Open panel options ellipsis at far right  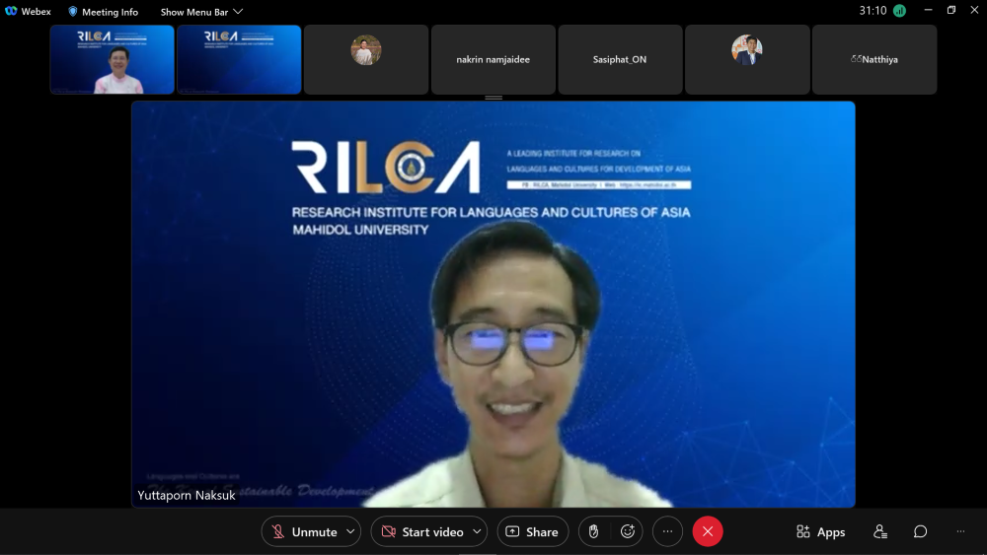(960, 531)
